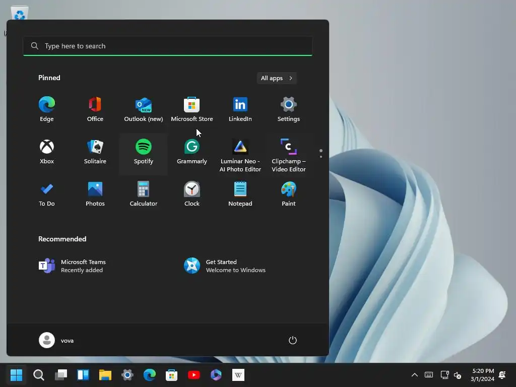Click the muted volume tray icon
Image resolution: width=516 pixels, height=387 pixels.
pos(458,375)
